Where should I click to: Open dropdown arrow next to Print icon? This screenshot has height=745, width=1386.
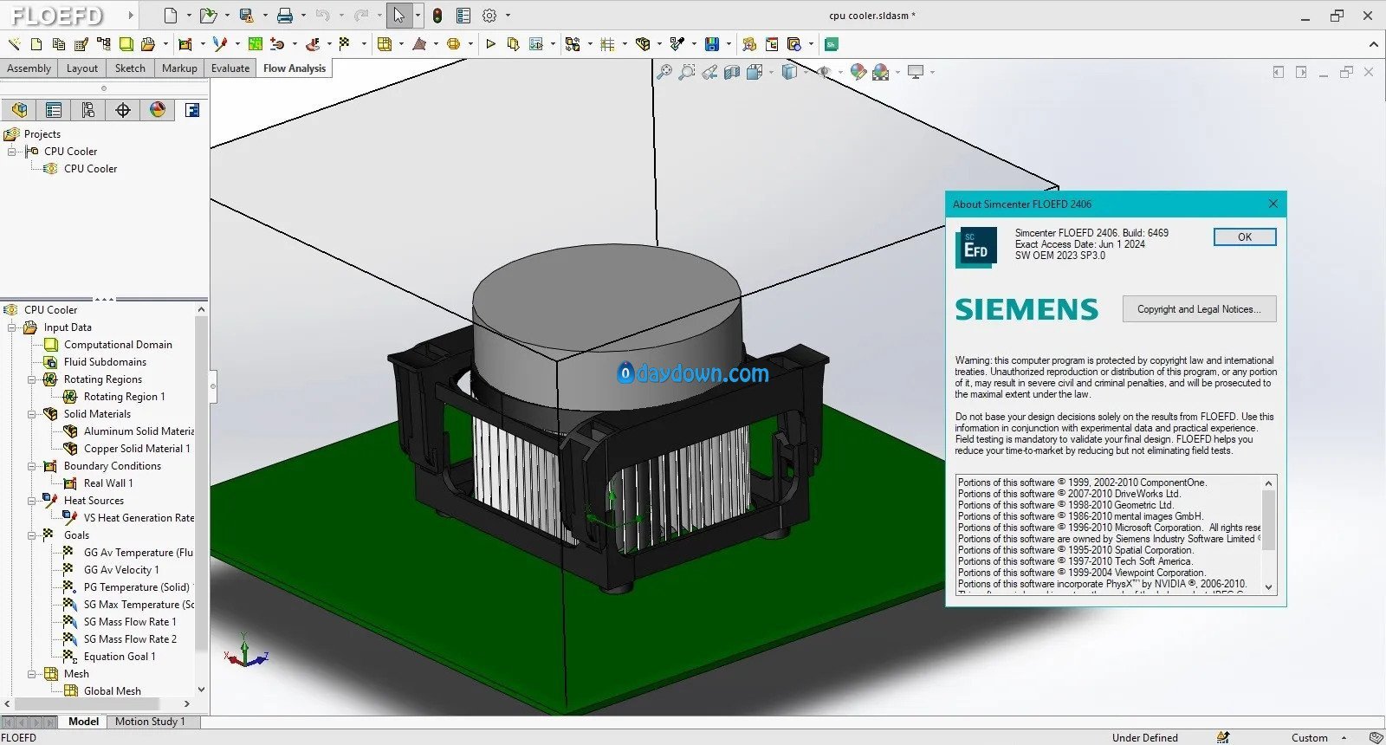pos(303,16)
